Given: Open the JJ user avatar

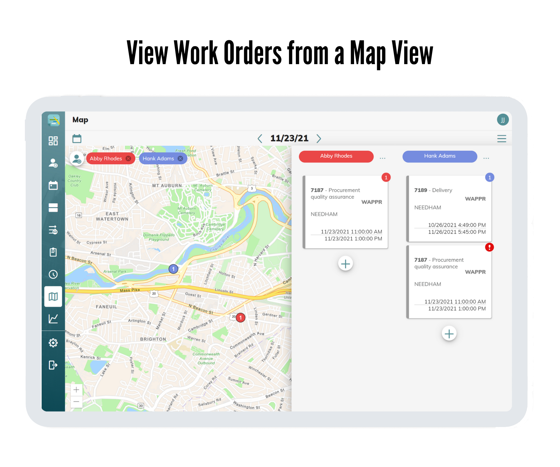Looking at the screenshot, I should (x=503, y=120).
